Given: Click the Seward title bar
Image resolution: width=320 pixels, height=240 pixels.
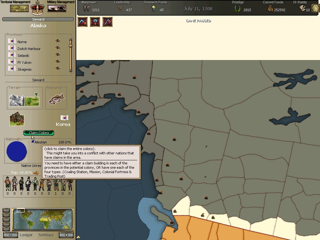Looking at the screenshot, I should pyautogui.click(x=38, y=19).
